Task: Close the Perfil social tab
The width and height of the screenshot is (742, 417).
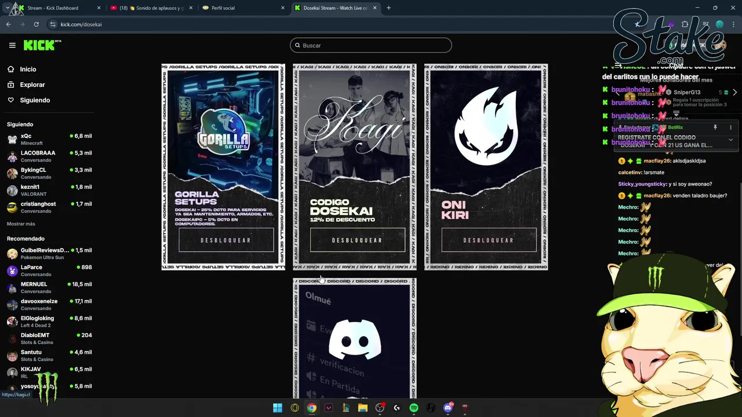Action: coord(283,8)
